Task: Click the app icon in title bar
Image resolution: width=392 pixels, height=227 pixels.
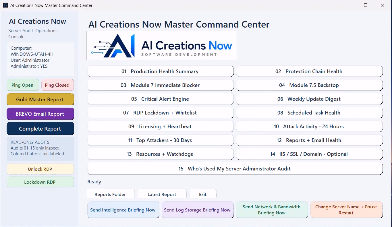Action: (5, 5)
